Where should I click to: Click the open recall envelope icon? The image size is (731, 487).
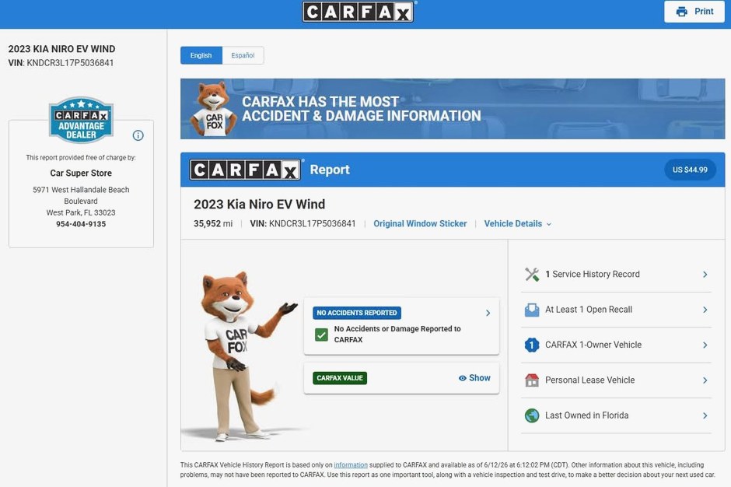532,310
